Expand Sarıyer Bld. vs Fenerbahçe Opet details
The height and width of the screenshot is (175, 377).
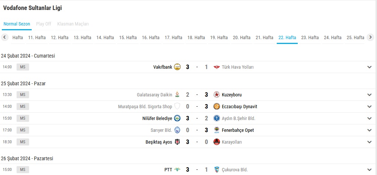click(370, 130)
